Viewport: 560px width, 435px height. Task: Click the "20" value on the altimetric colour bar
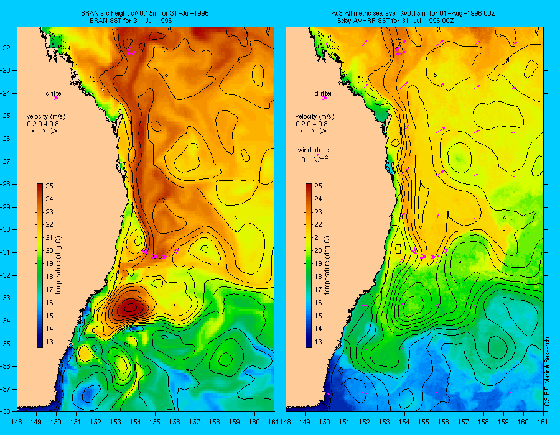[318, 250]
